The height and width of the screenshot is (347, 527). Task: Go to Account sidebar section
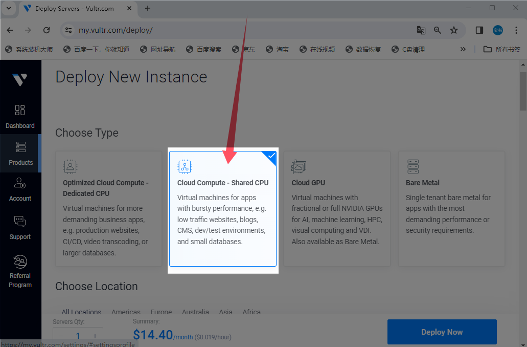20,189
